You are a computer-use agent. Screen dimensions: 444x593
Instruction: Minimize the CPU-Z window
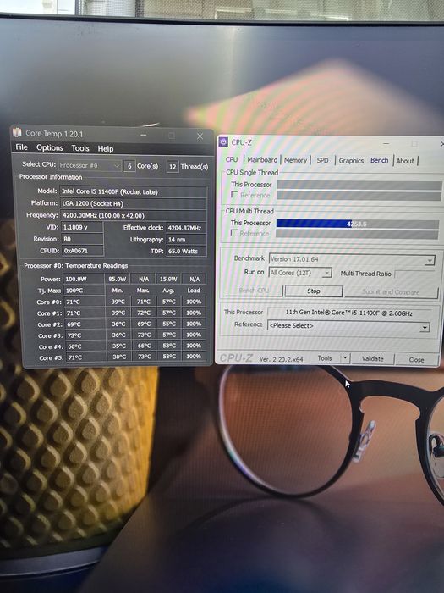coord(386,143)
